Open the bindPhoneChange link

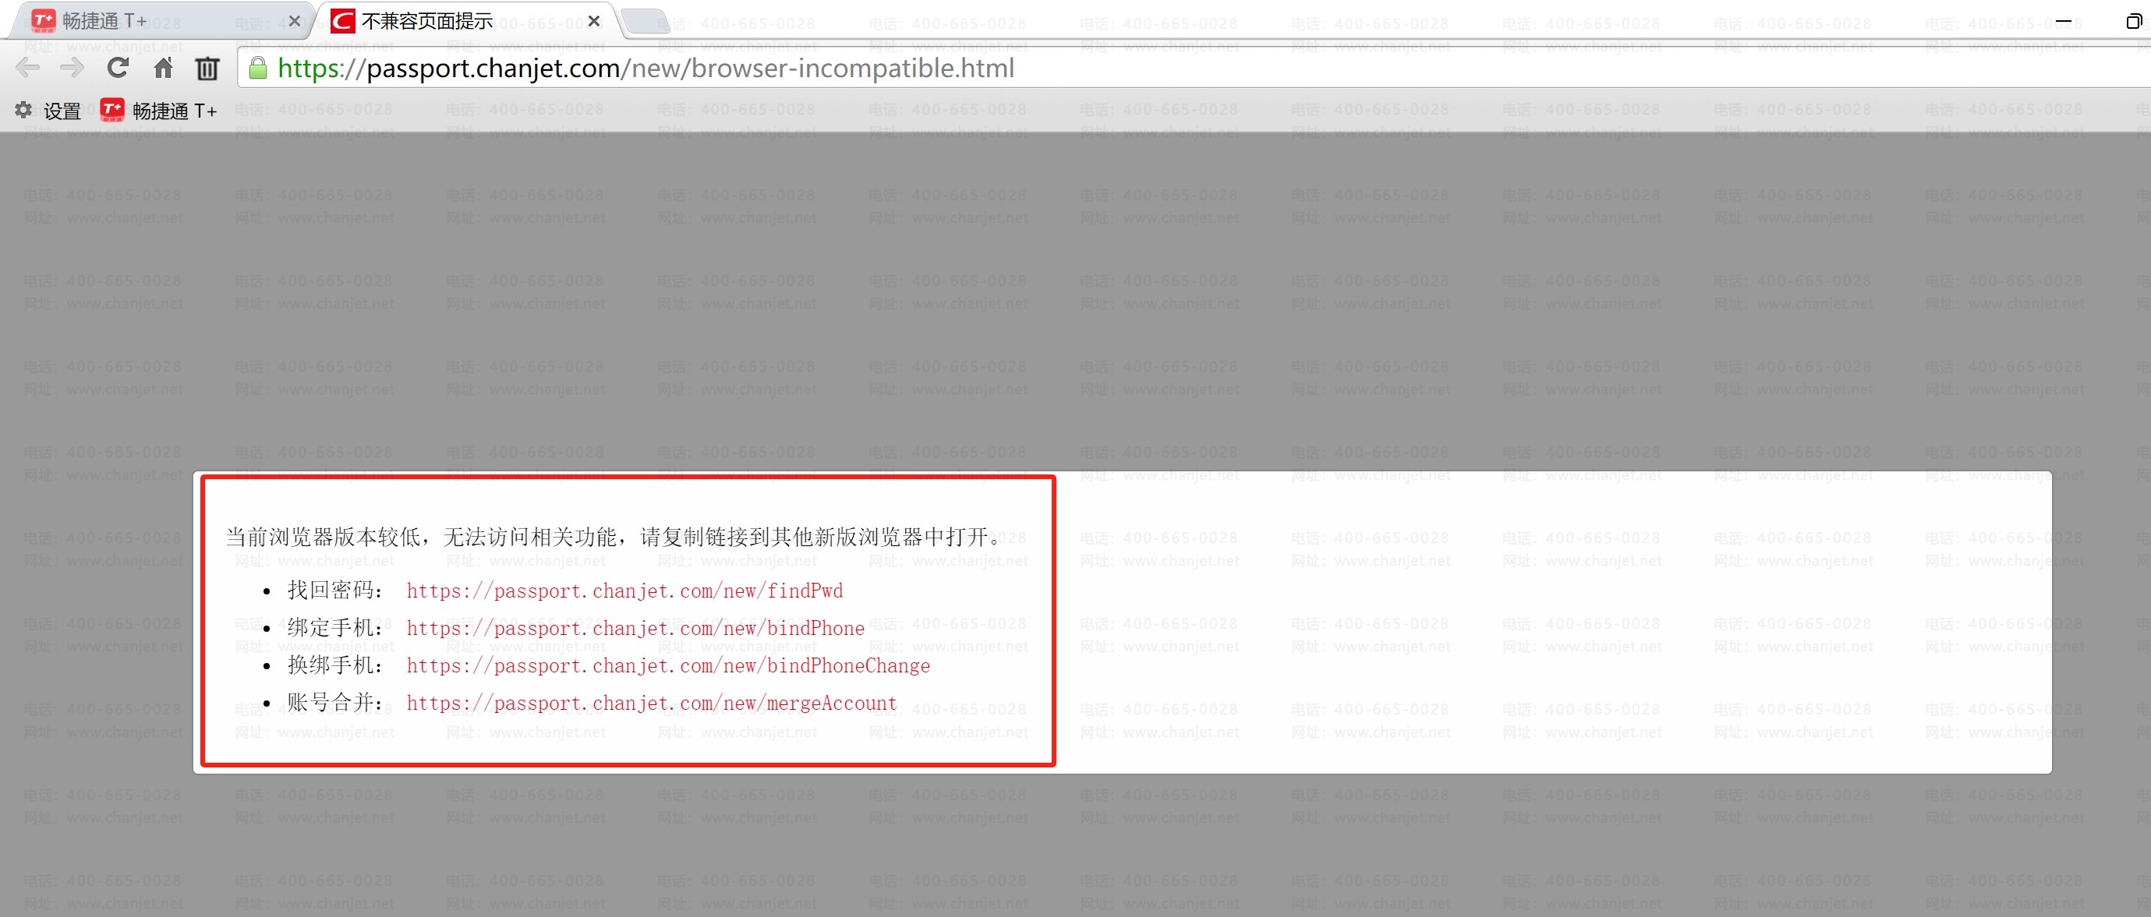tap(668, 666)
